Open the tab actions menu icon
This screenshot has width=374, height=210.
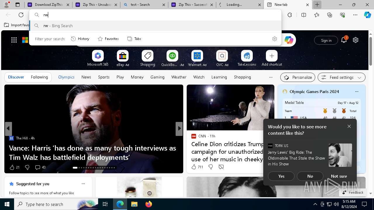pyautogui.click(x=18, y=5)
